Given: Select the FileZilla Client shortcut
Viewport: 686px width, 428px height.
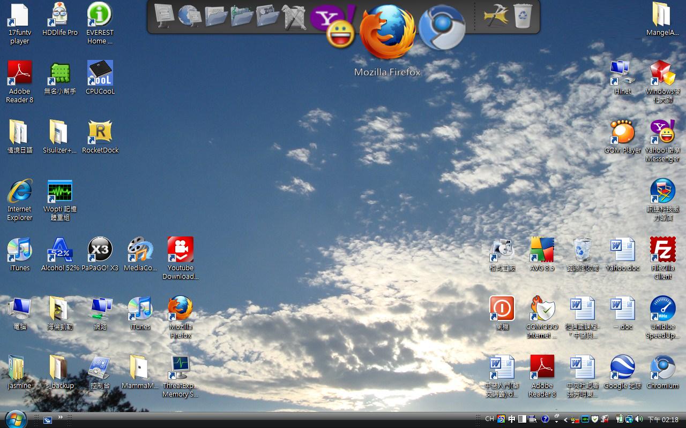Looking at the screenshot, I should (x=663, y=259).
